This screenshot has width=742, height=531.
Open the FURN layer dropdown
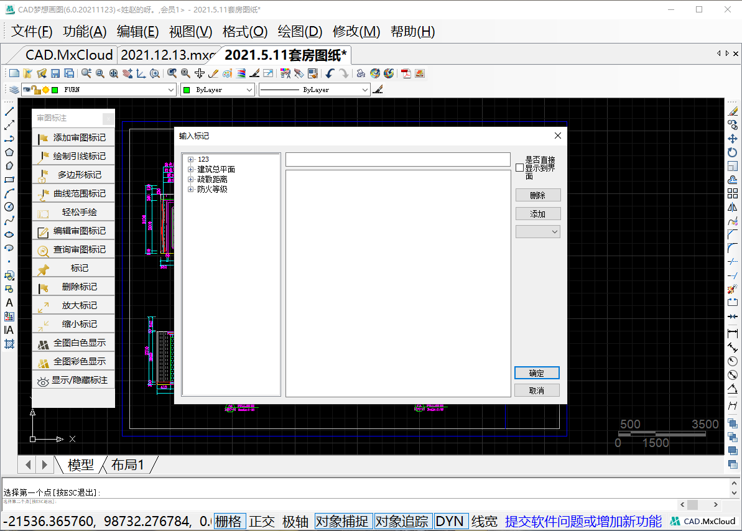171,90
